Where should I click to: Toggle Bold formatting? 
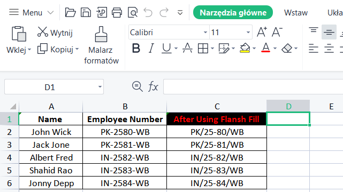(136, 48)
